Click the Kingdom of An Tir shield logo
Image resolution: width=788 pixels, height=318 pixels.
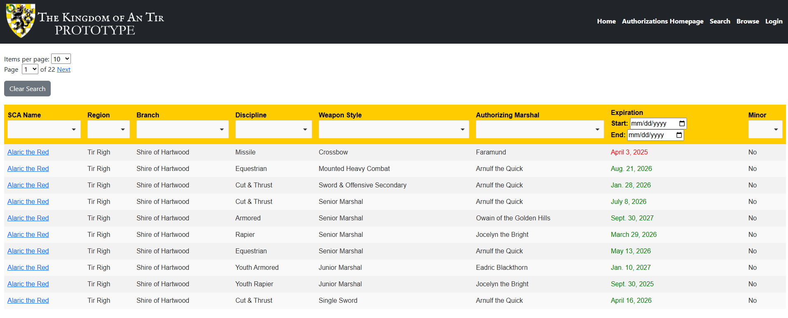click(x=21, y=21)
